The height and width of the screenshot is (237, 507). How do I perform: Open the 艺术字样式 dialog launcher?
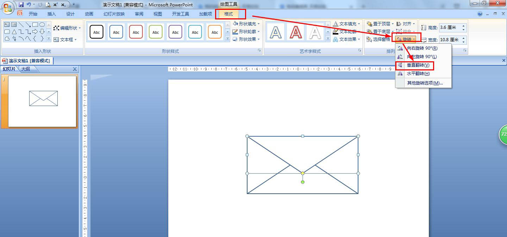pos(360,51)
